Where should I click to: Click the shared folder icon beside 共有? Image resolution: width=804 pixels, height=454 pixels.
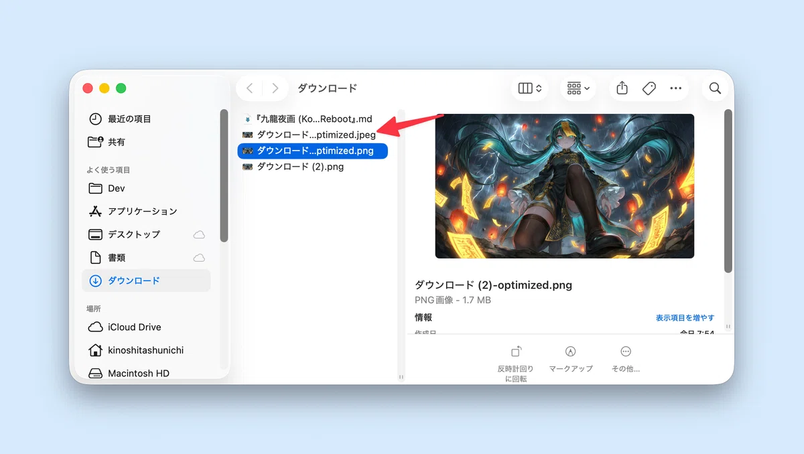pos(96,142)
